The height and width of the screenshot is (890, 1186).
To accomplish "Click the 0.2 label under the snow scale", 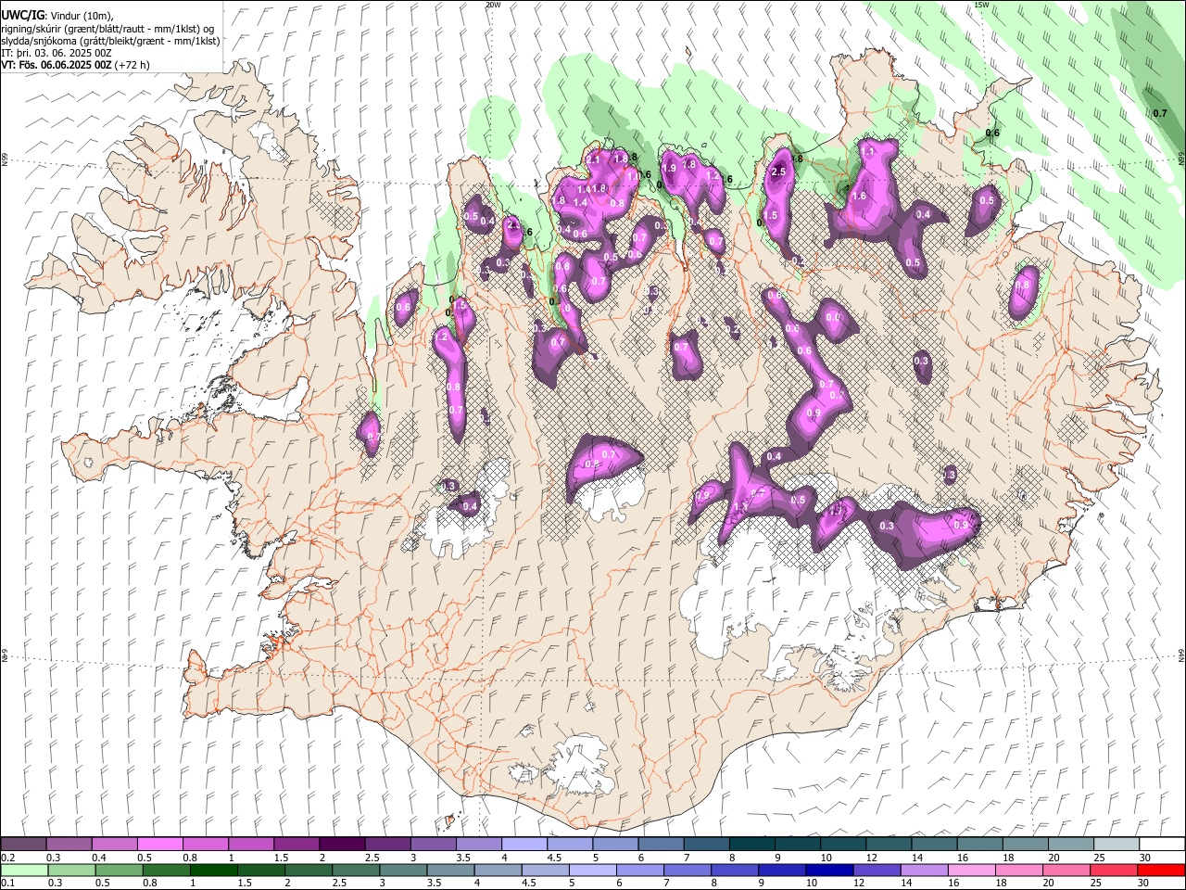I will (x=8, y=858).
